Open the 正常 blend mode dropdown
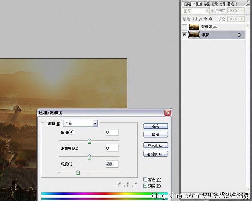Image resolution: width=252 pixels, height=201 pixels. (207, 11)
